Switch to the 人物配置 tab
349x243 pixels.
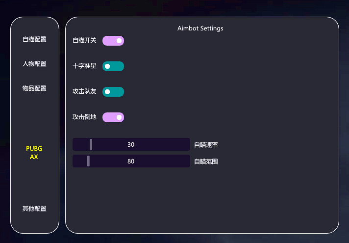(x=34, y=64)
